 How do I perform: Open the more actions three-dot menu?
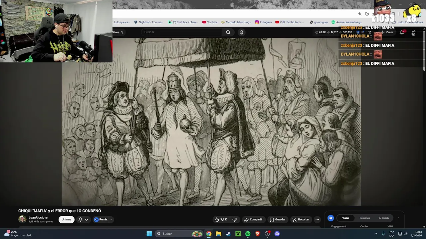[x=317, y=219]
